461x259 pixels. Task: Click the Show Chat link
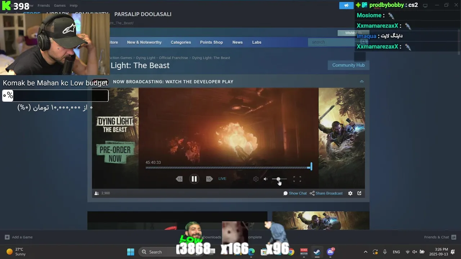[295, 193]
